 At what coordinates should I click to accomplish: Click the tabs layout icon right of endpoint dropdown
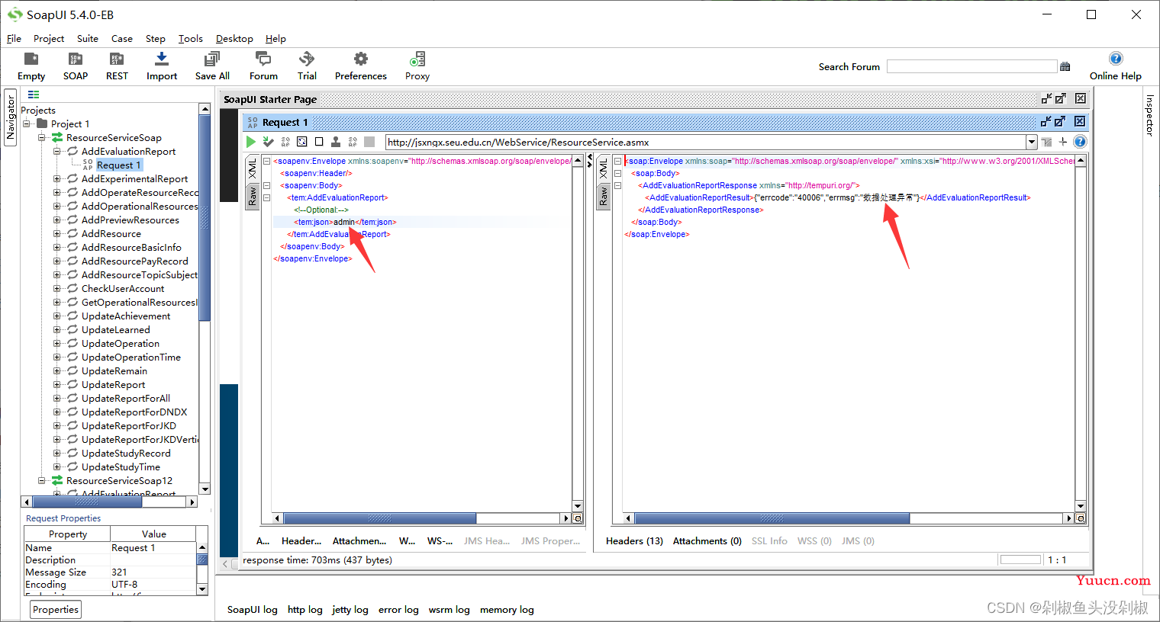pos(1046,142)
